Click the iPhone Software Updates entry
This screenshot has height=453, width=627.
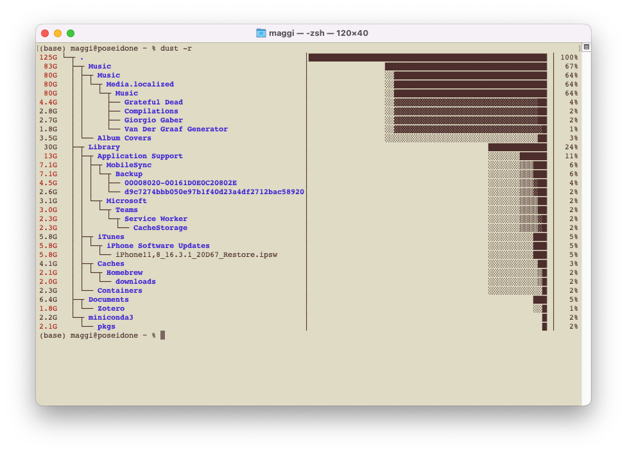[158, 246]
